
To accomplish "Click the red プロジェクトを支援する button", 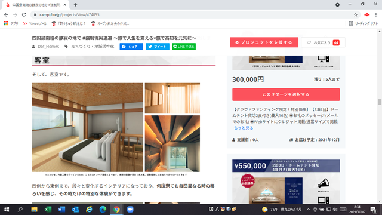I will point(264,42).
